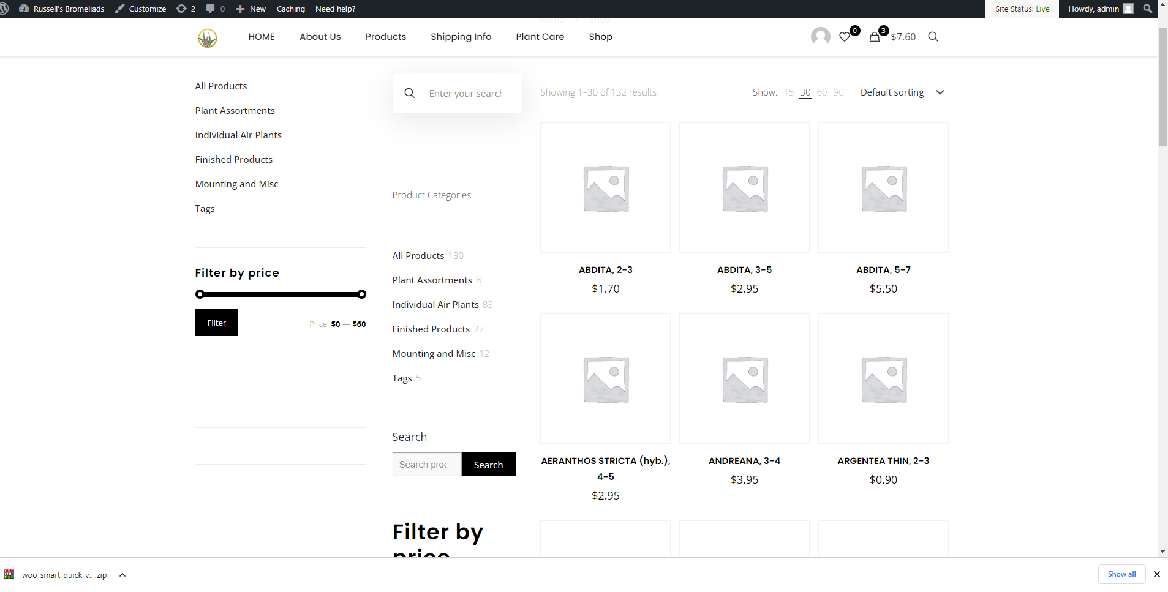Click the magnifier icon in the search box
Viewport: 1168px width, 592px height.
pos(410,93)
